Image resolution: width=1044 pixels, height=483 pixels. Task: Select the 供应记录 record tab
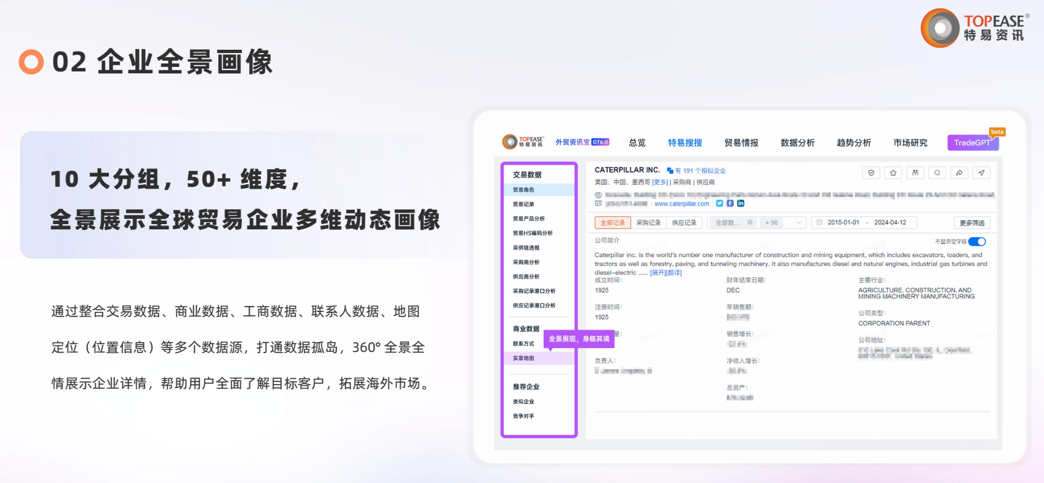[x=684, y=223]
